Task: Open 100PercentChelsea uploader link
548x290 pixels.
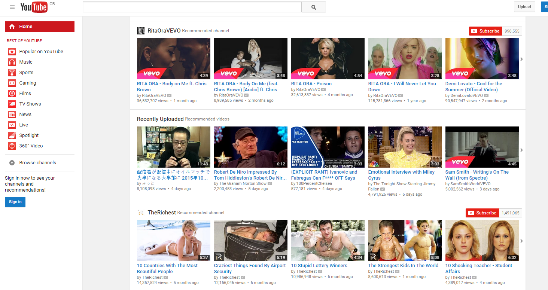Action: [314, 184]
